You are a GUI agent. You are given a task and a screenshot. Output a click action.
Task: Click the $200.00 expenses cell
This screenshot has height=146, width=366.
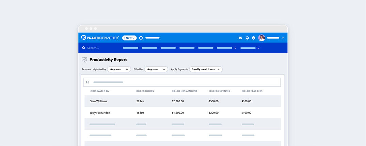tap(213, 113)
